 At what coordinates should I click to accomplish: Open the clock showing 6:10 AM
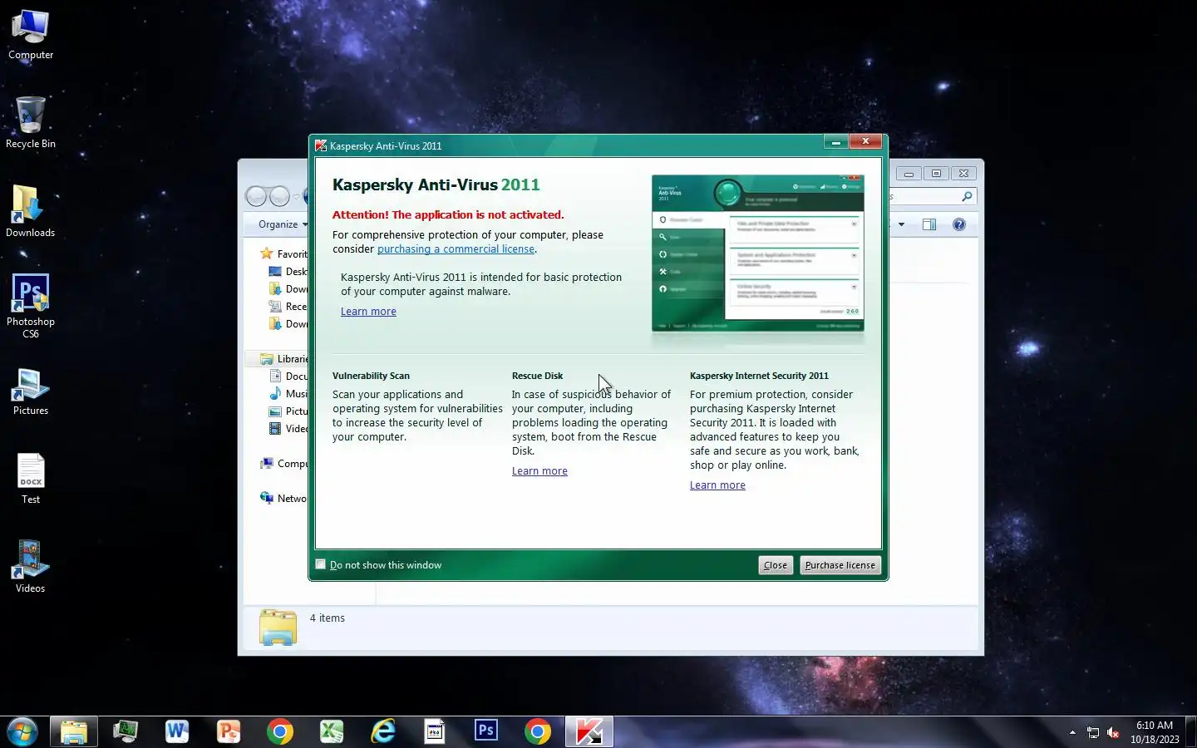[1155, 732]
